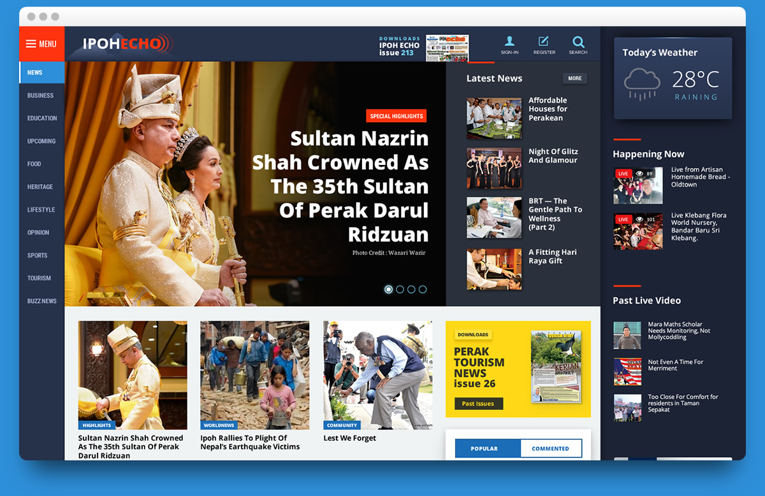Click the More button beside Latest News
Screen dimensions: 765x496
574,78
